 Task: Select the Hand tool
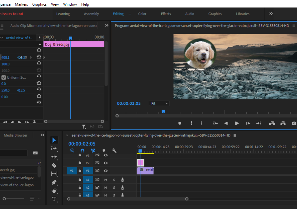pos(54,191)
